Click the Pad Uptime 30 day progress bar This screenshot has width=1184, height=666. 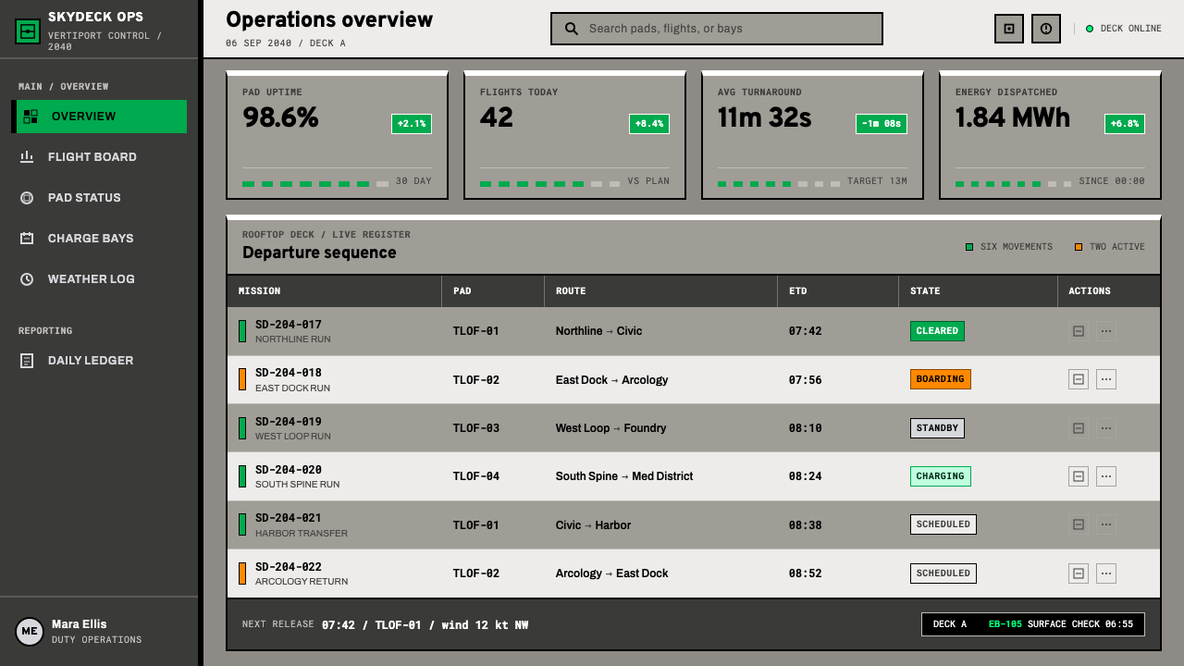pyautogui.click(x=315, y=184)
